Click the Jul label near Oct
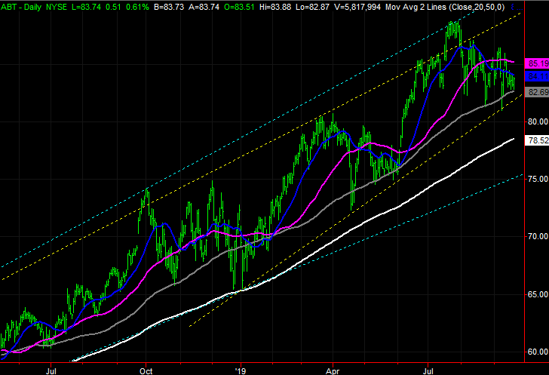 (51, 370)
